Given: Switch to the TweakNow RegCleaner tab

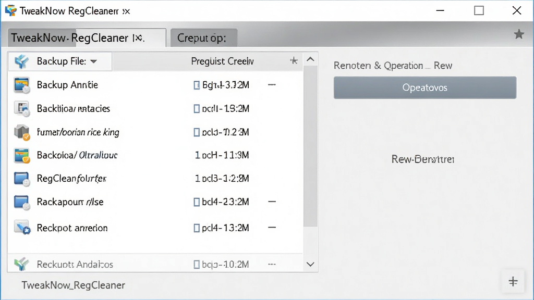Looking at the screenshot, I should point(87,37).
